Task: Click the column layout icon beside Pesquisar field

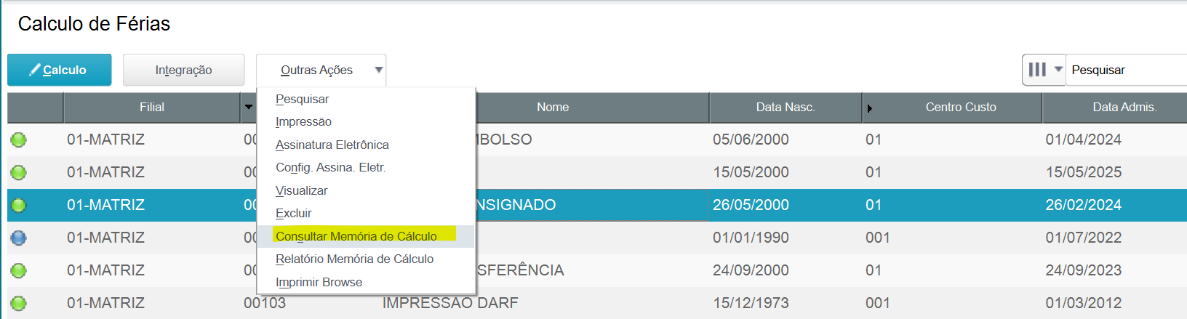Action: (1037, 70)
